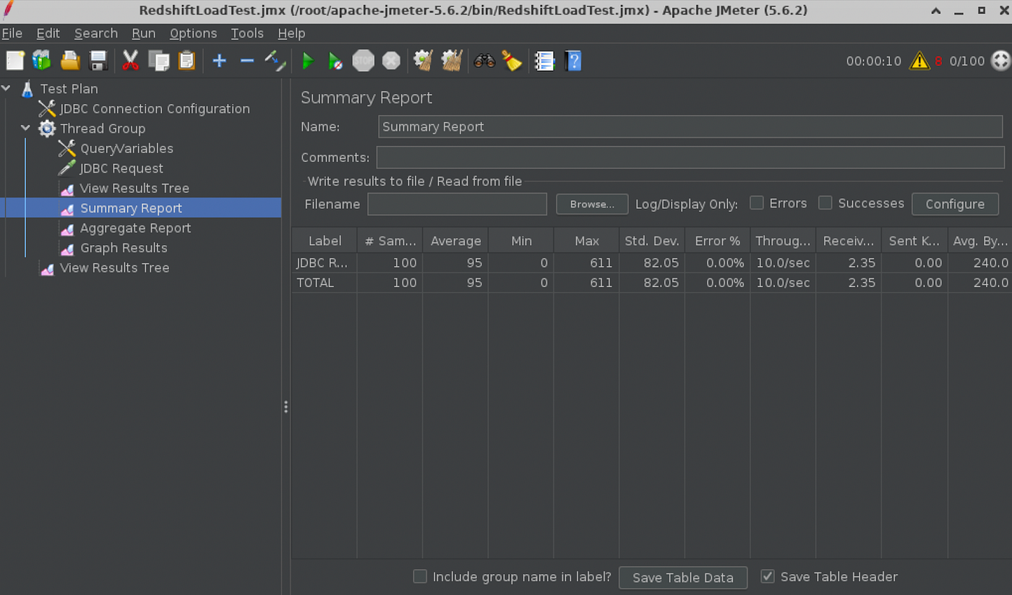Click the Reset Search broom icon
This screenshot has width=1012, height=595.
pos(512,61)
